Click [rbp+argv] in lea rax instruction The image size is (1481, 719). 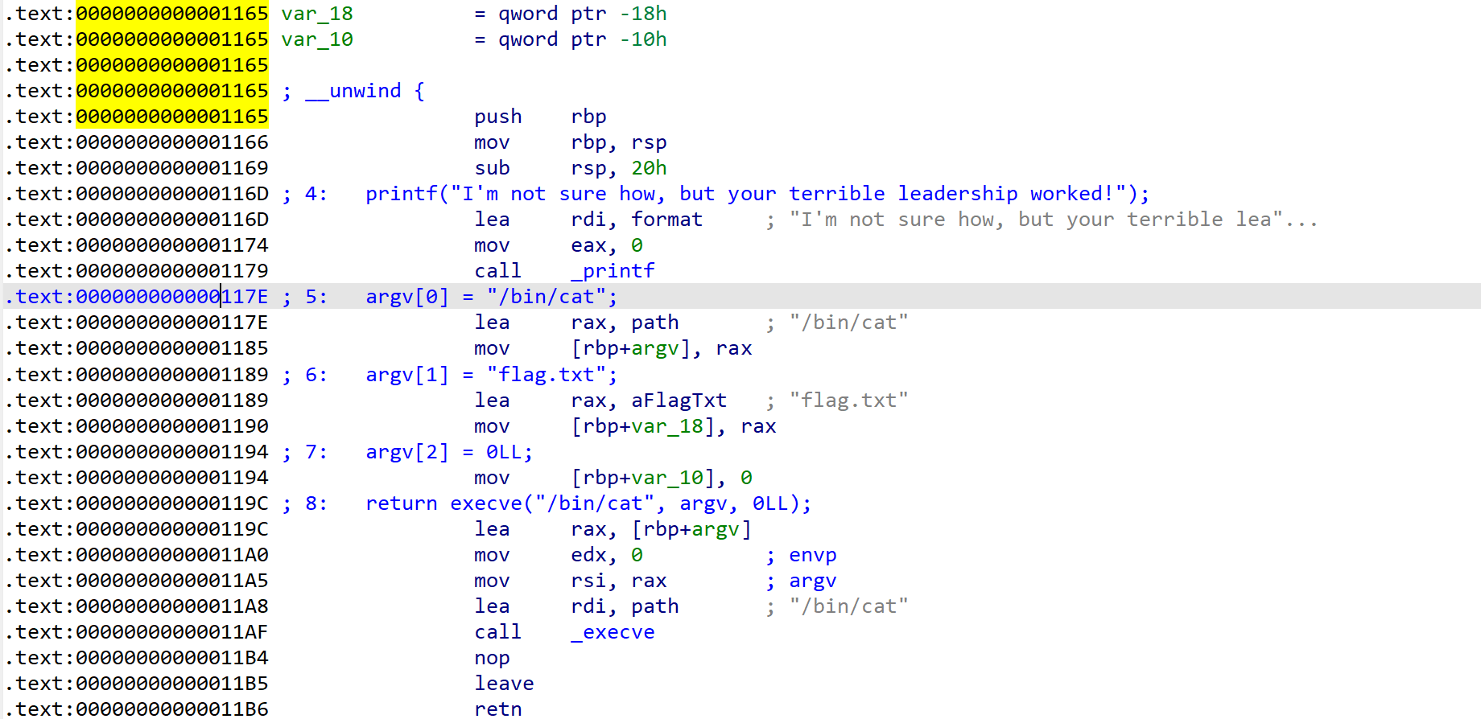tap(691, 529)
